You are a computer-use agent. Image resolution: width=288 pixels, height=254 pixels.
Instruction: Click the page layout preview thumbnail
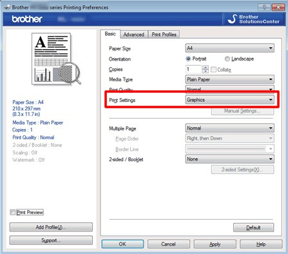pyautogui.click(x=56, y=59)
